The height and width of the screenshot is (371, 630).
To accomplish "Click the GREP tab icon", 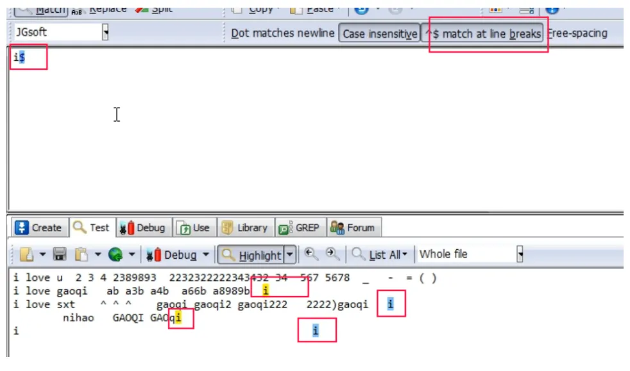I will (285, 228).
